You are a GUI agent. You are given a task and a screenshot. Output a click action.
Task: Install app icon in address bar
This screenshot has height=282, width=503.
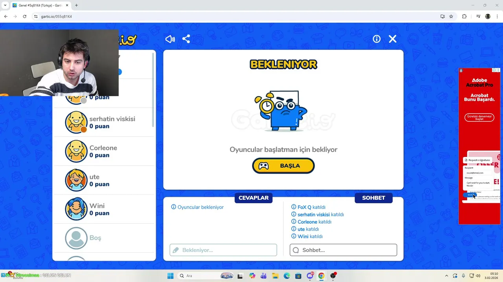tap(442, 16)
